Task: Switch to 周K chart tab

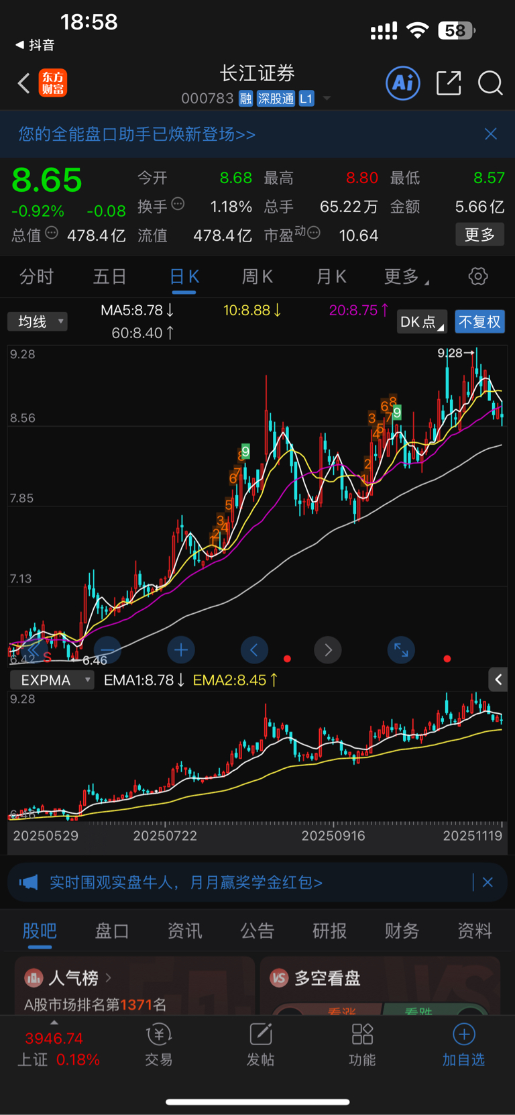Action: [257, 276]
